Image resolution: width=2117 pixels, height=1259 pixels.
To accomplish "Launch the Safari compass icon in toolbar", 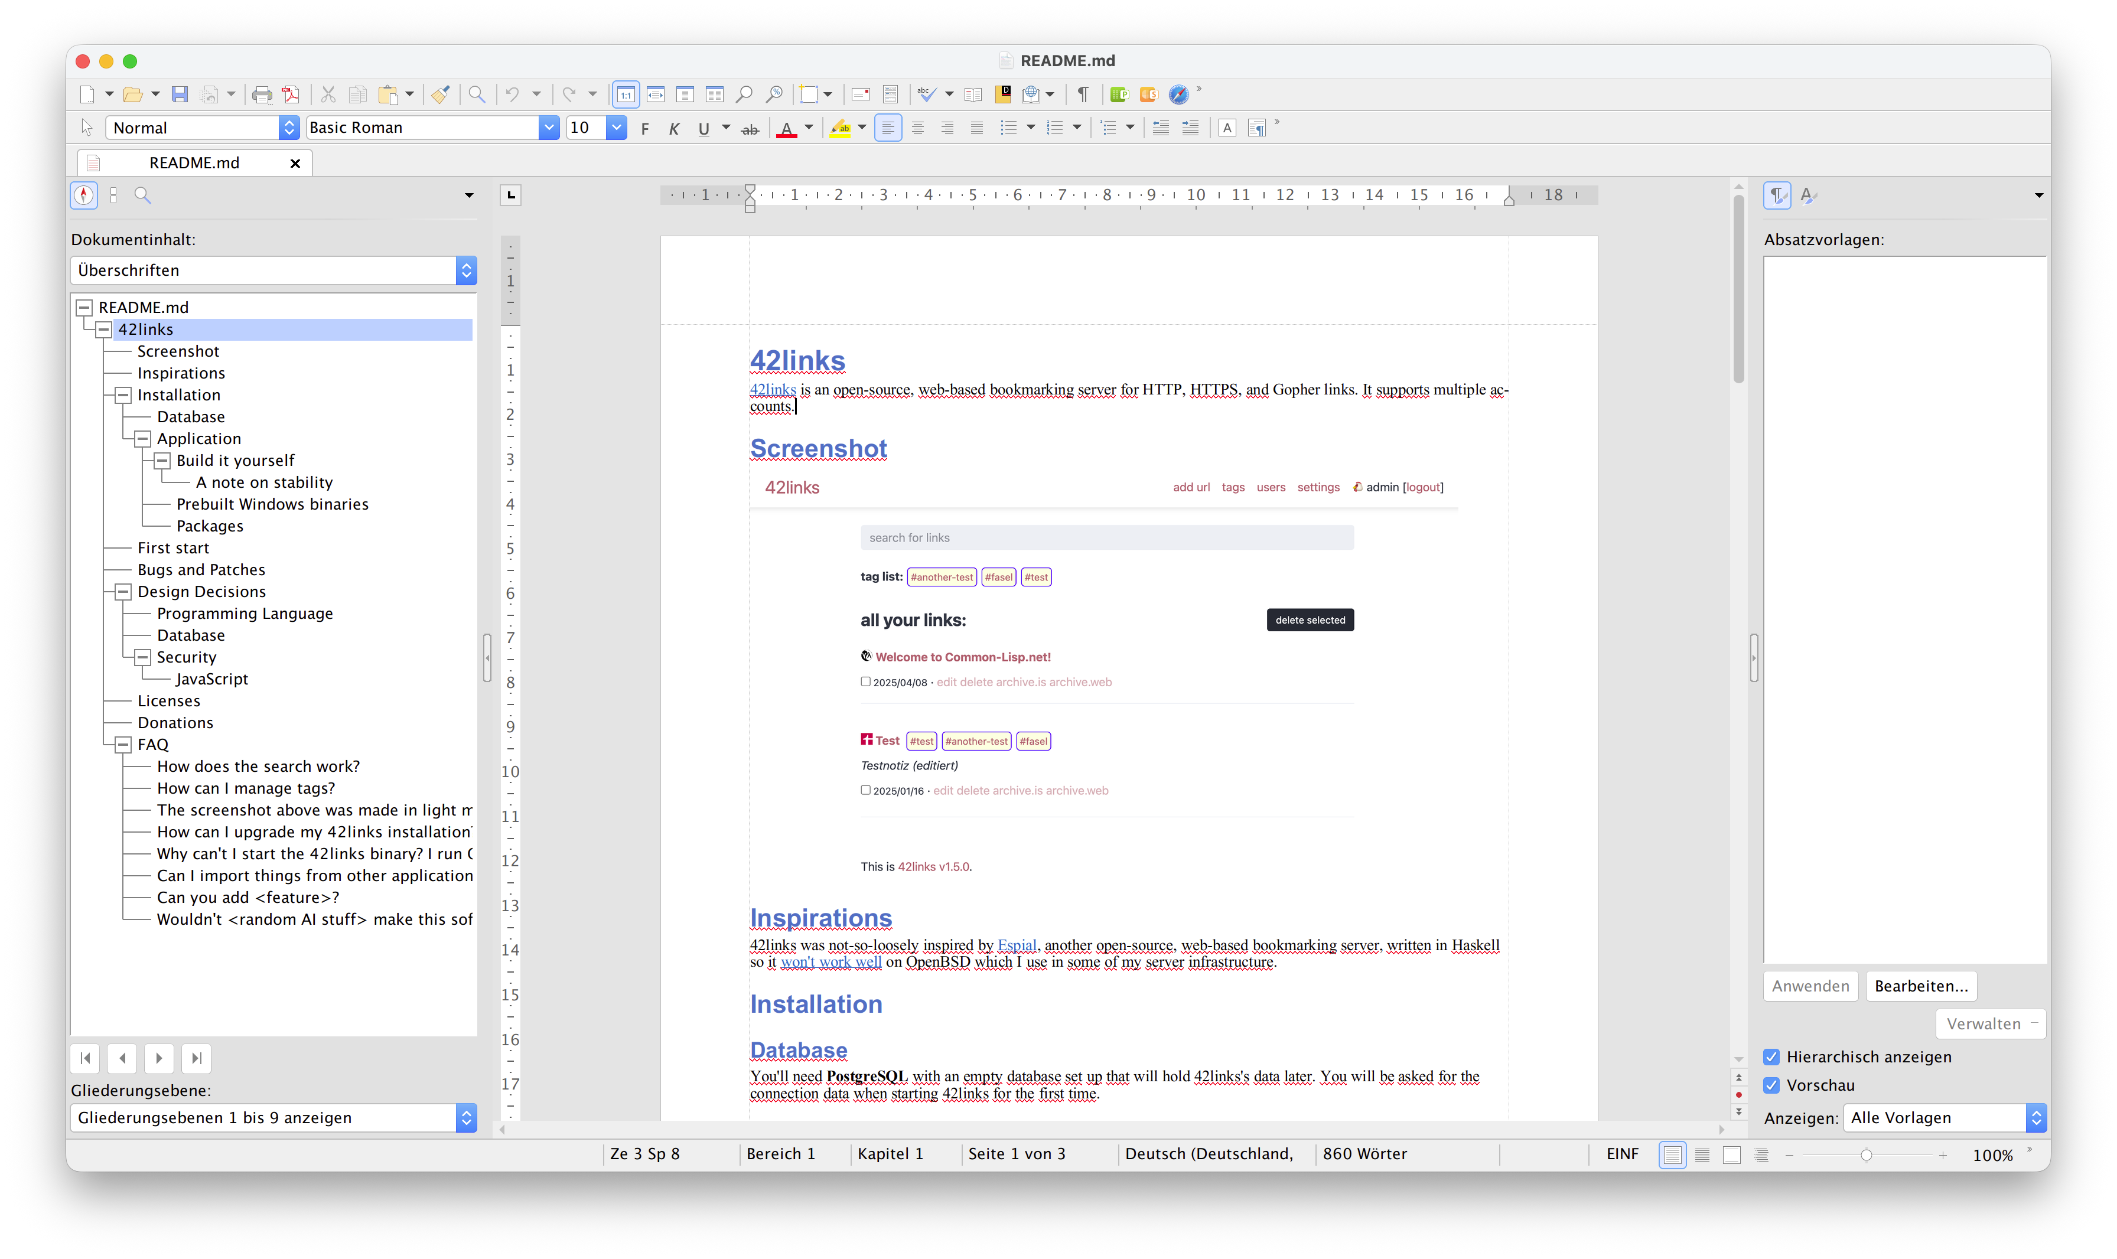I will pos(1178,94).
